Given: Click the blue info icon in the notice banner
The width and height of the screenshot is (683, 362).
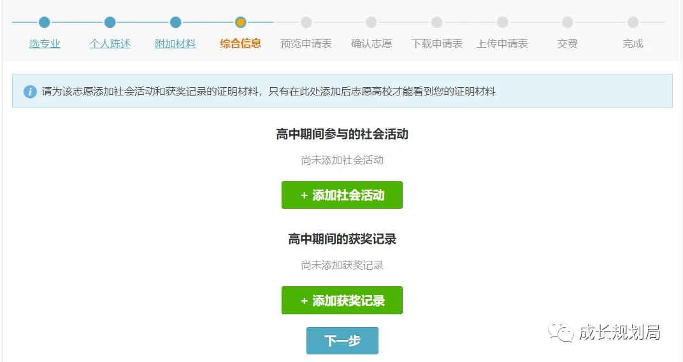Looking at the screenshot, I should (30, 92).
